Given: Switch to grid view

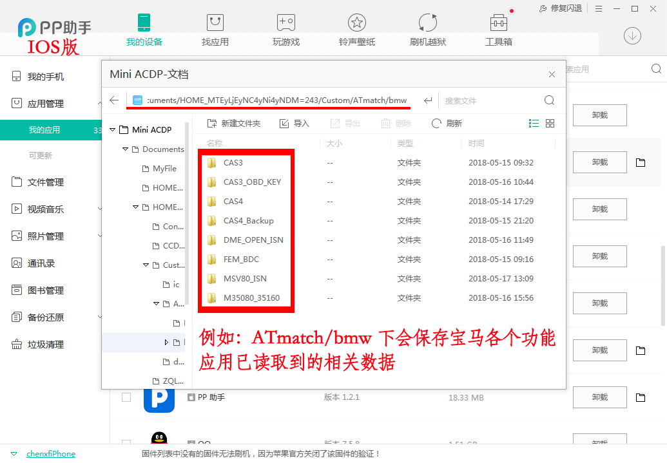Looking at the screenshot, I should coord(550,123).
